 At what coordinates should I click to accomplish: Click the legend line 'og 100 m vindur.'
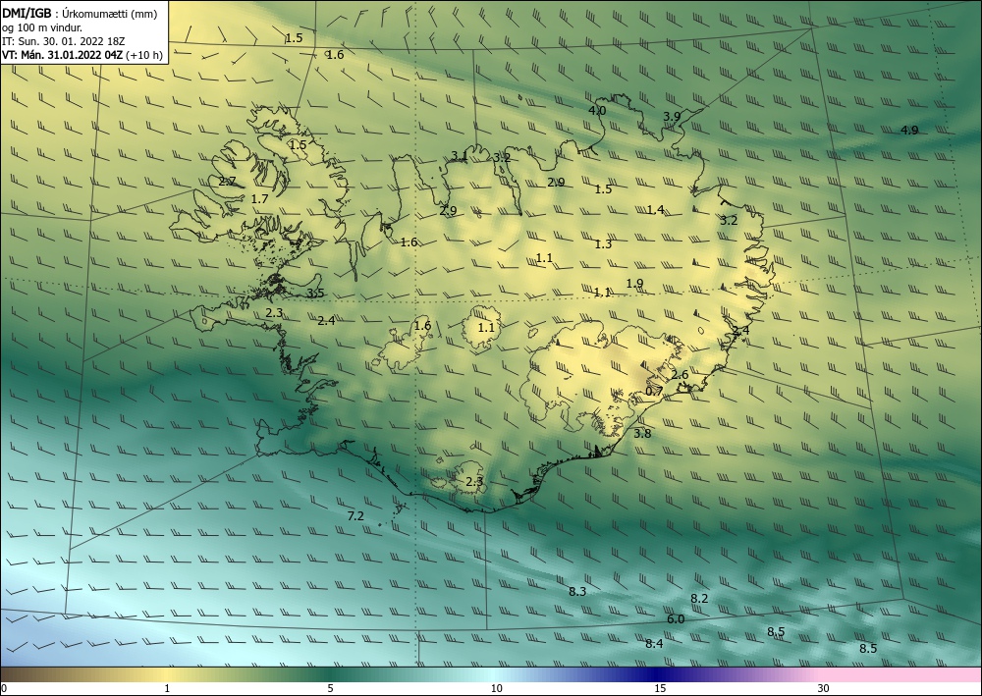point(42,27)
